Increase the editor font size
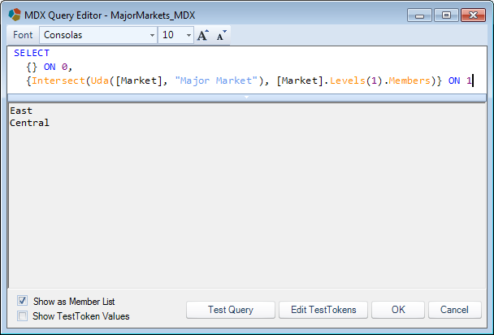 (x=203, y=35)
